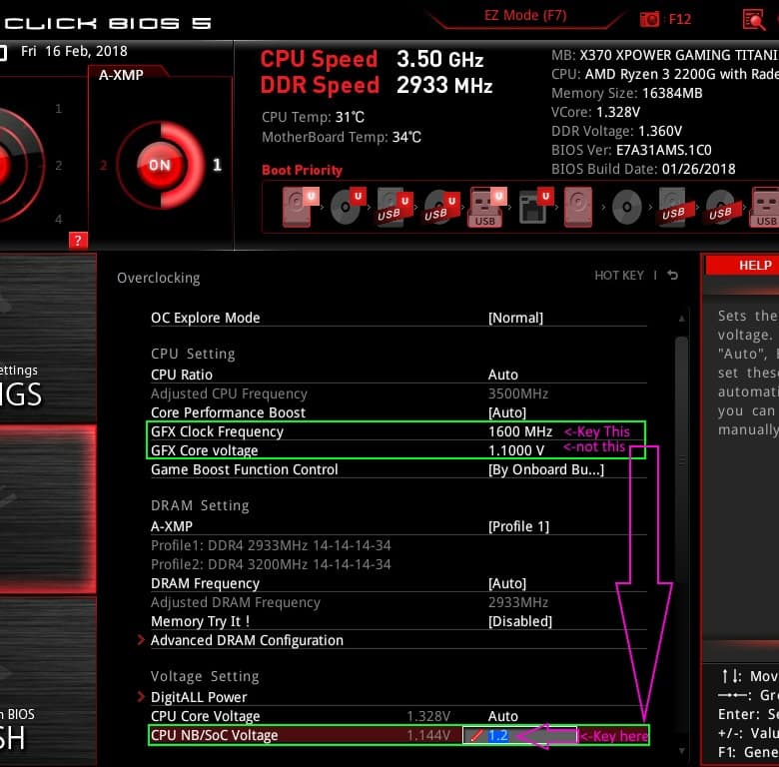This screenshot has width=779, height=767.
Task: Select the UEFI hard disk boot device icon
Action: tap(300, 207)
